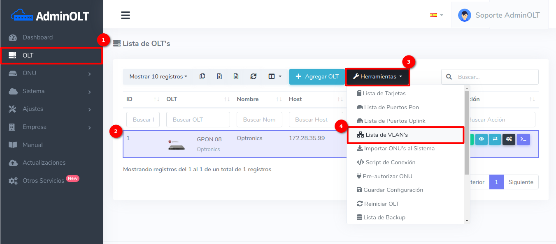Click the Herramientas dropdown scrollbar down arrow

(x=467, y=221)
